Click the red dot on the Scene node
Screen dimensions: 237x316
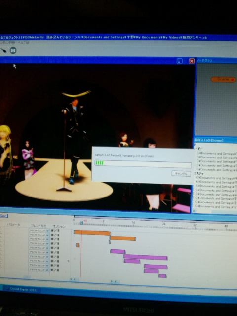(233, 80)
